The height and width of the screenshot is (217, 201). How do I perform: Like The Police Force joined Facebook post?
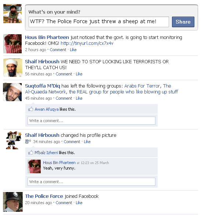tap(79, 203)
